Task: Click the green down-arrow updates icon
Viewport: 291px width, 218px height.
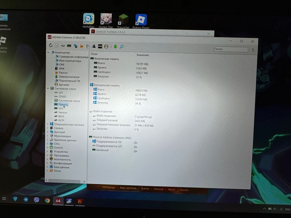Action: click(115, 47)
